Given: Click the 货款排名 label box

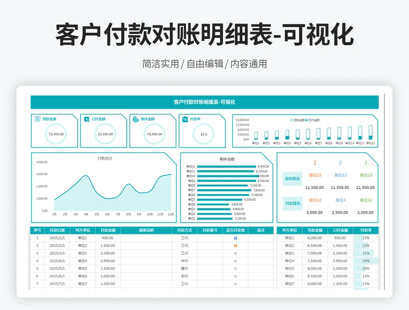Looking at the screenshot, I should click(x=292, y=179).
